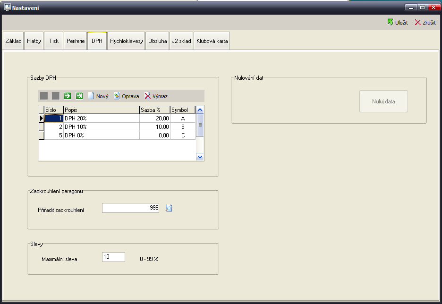The image size is (442, 304).
Task: Click row number 2 cell
Action: pos(54,127)
